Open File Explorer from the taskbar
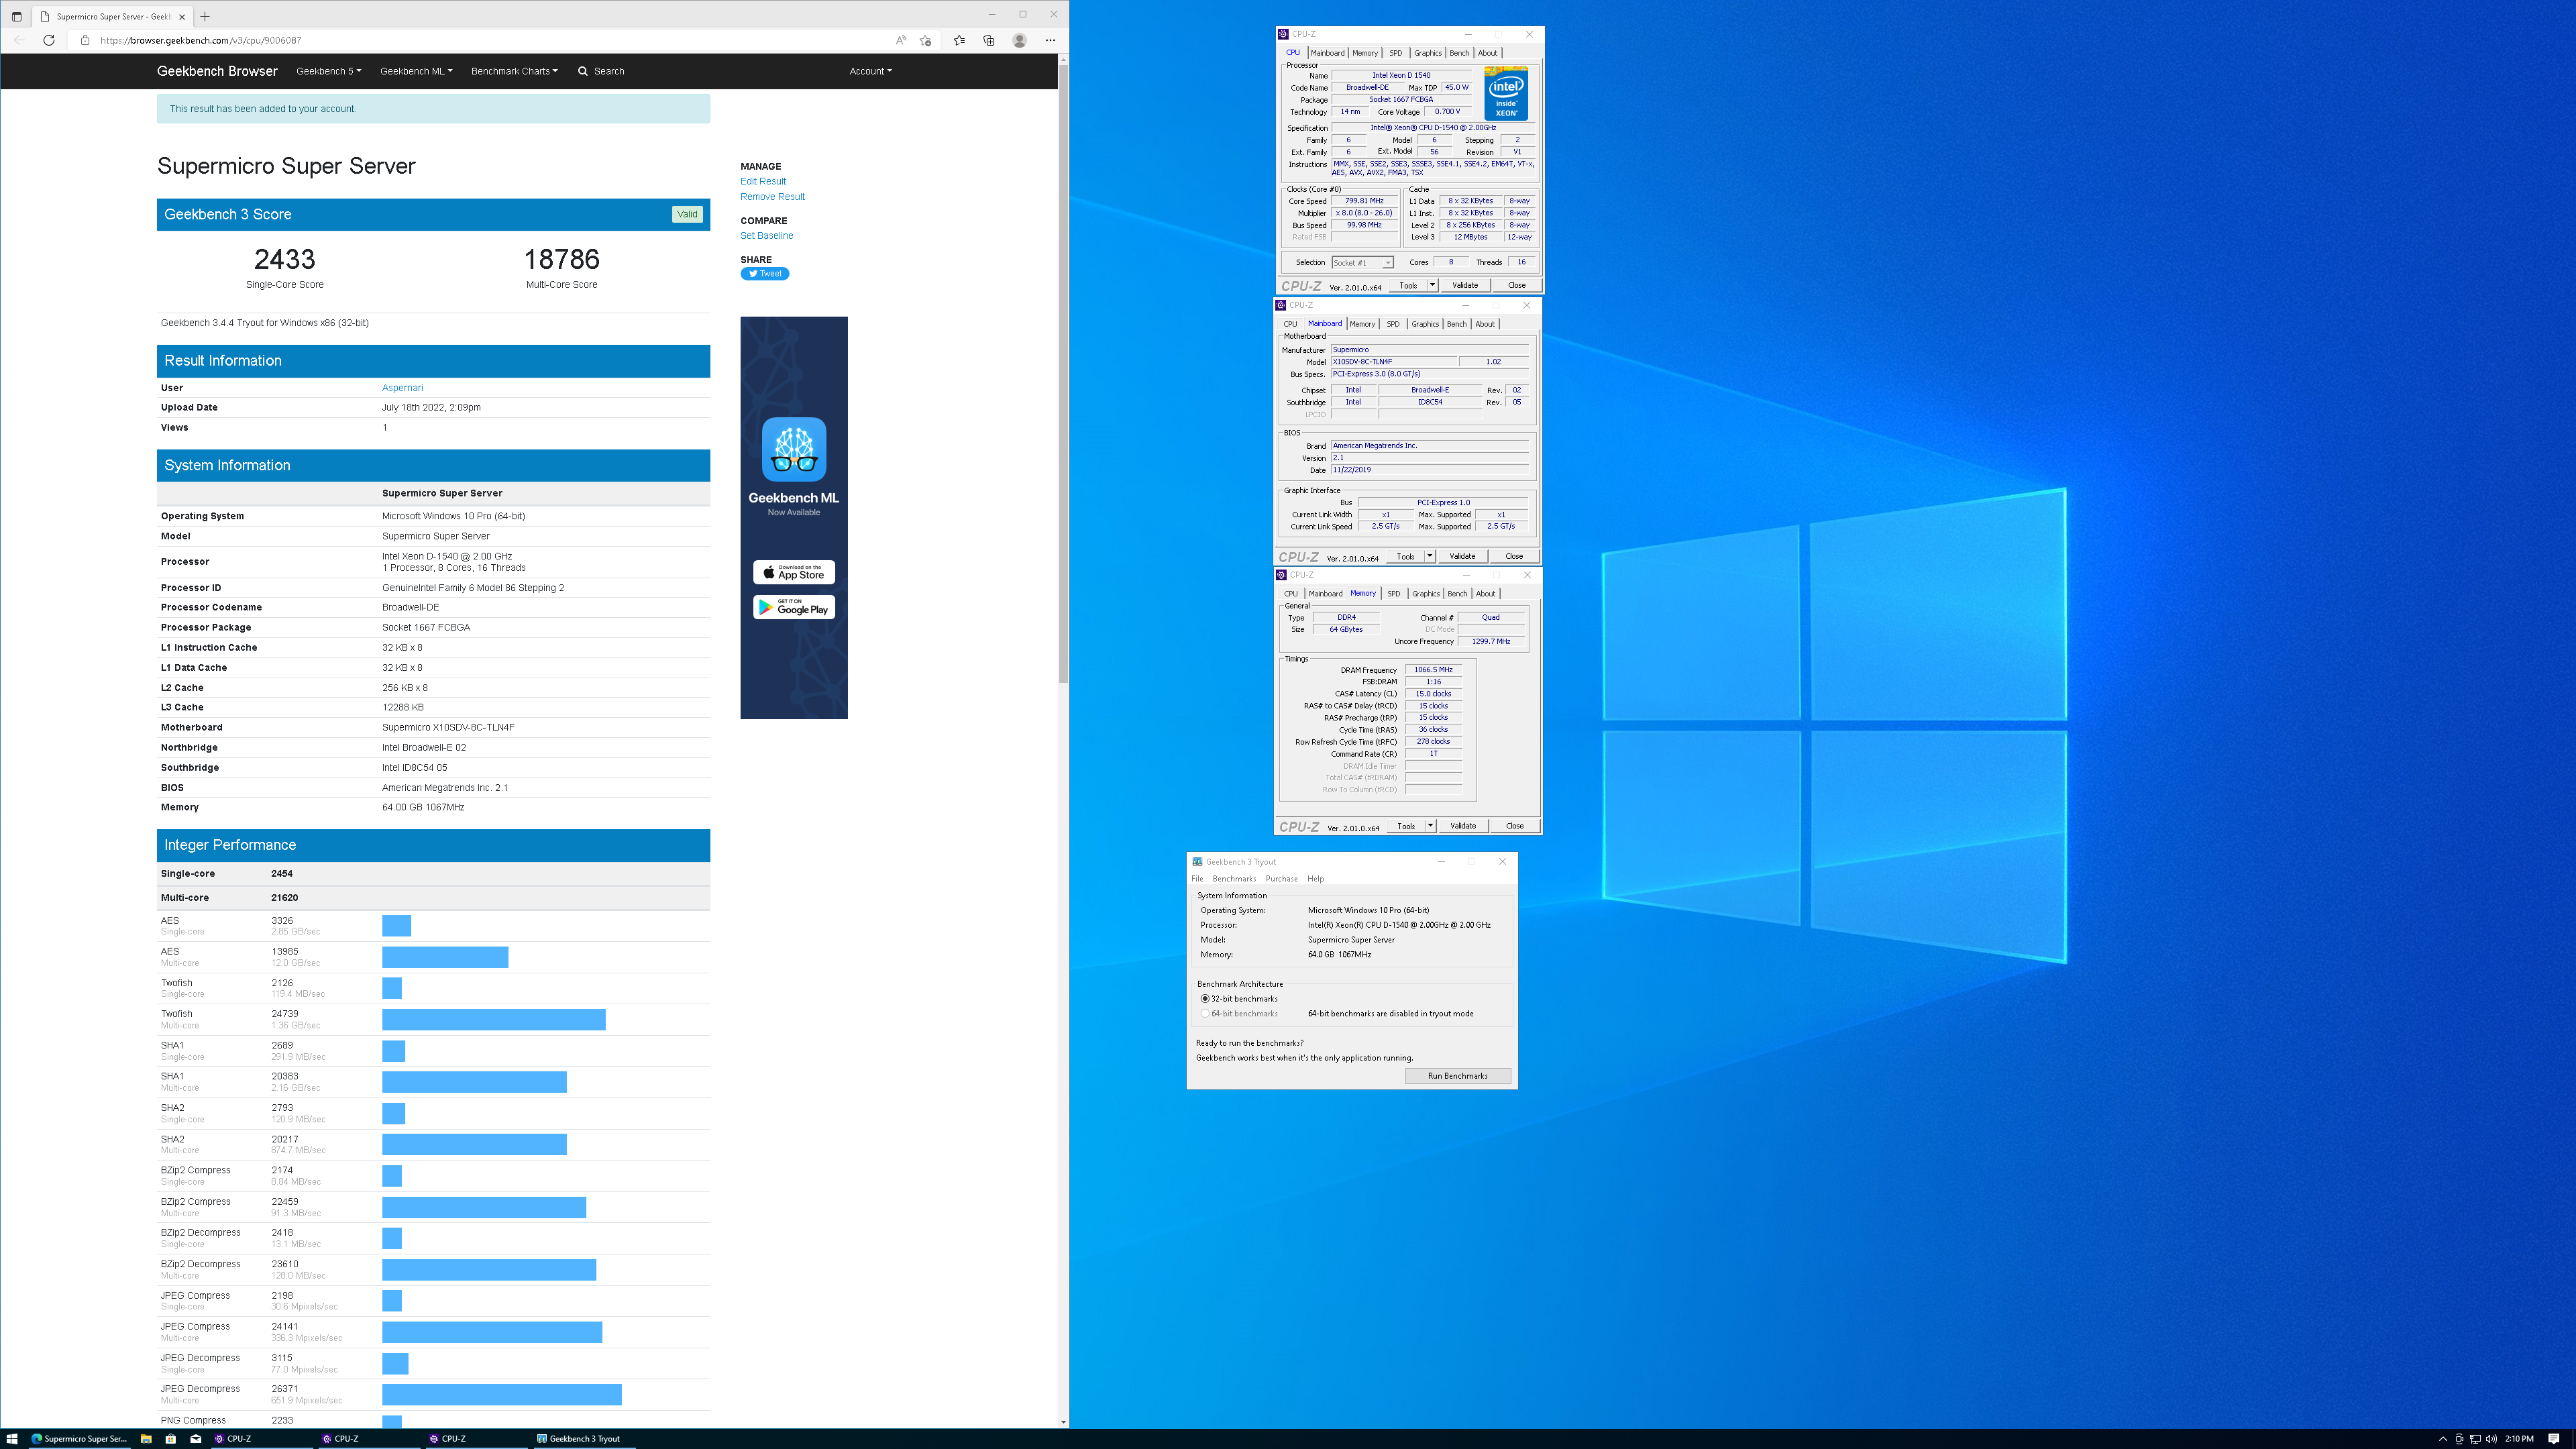This screenshot has height=1449, width=2576. 146,1439
